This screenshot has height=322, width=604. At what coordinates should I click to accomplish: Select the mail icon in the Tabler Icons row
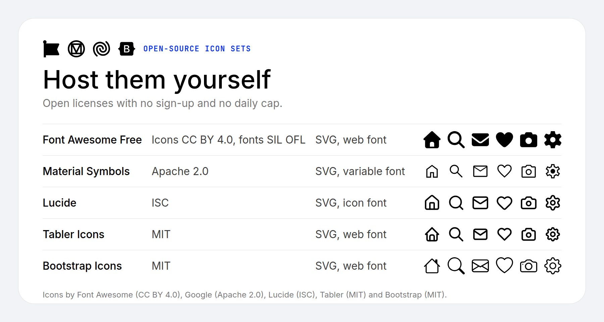coord(481,234)
